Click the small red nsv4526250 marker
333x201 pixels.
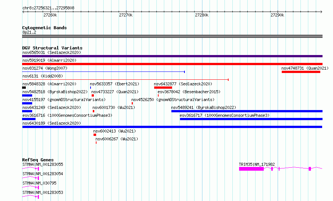[x=132, y=103]
